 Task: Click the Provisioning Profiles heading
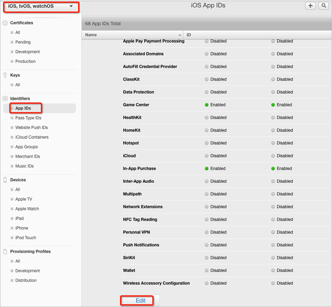pos(30,251)
